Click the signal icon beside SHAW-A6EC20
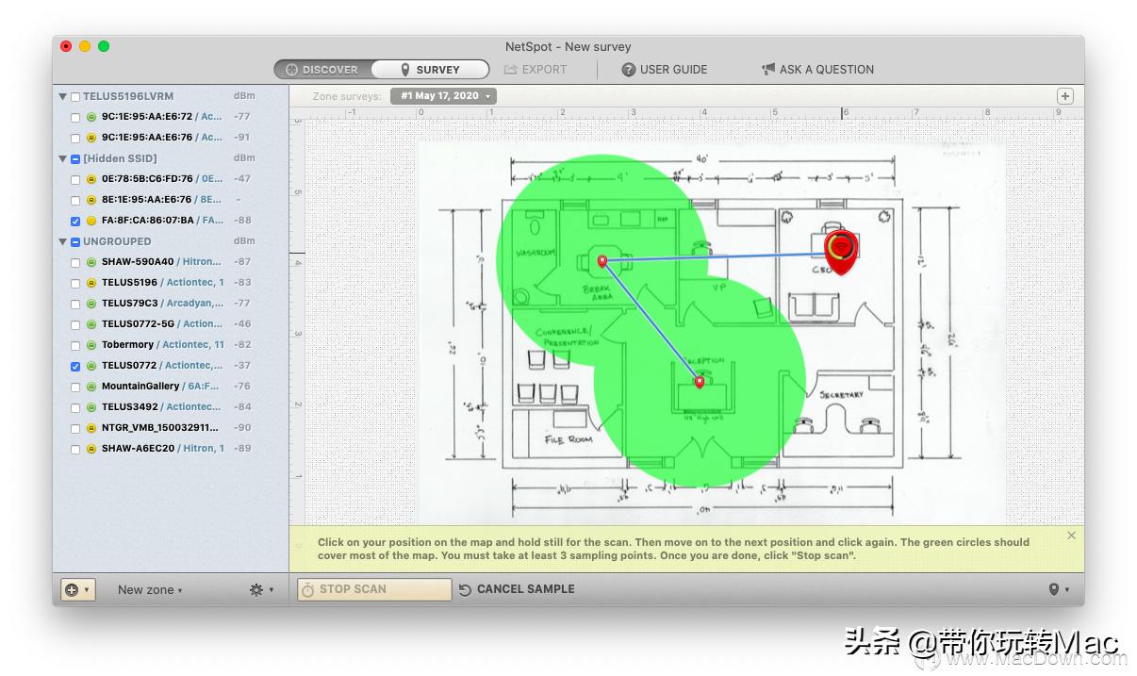The width and height of the screenshot is (1137, 676). [91, 449]
